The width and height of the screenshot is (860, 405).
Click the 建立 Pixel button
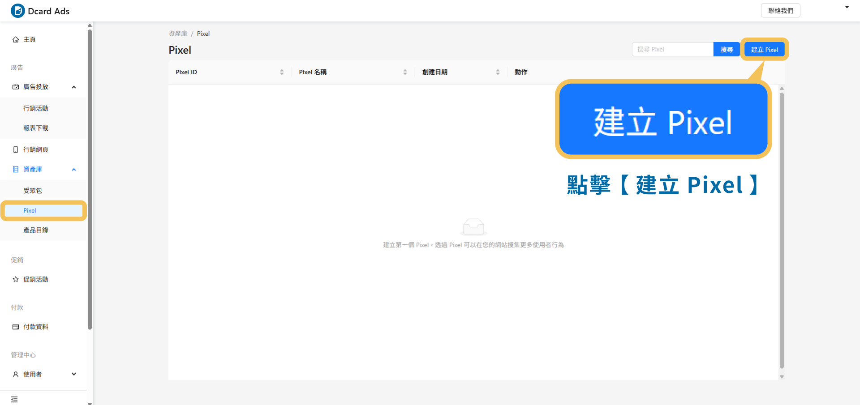[764, 49]
